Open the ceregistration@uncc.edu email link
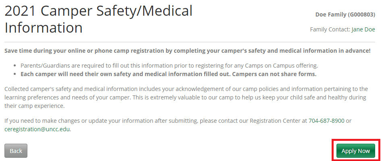Viewport: 384px width, 161px height. coord(37,129)
